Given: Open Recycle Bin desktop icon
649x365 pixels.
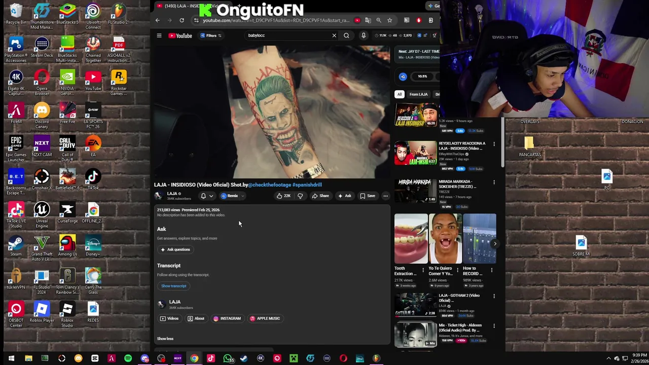Looking at the screenshot, I should click(16, 15).
